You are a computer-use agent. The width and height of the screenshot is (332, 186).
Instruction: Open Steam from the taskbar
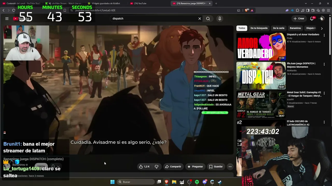(219, 182)
